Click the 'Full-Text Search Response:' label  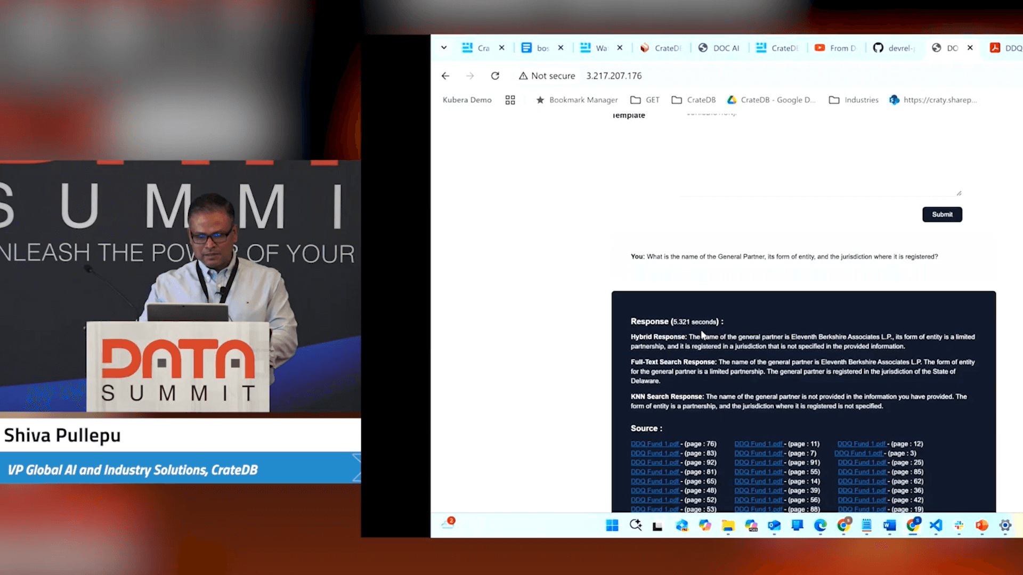pyautogui.click(x=673, y=362)
